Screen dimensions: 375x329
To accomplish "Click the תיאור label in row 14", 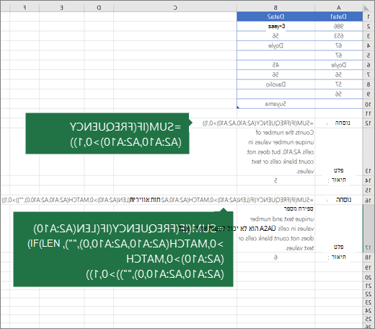I will (338, 180).
